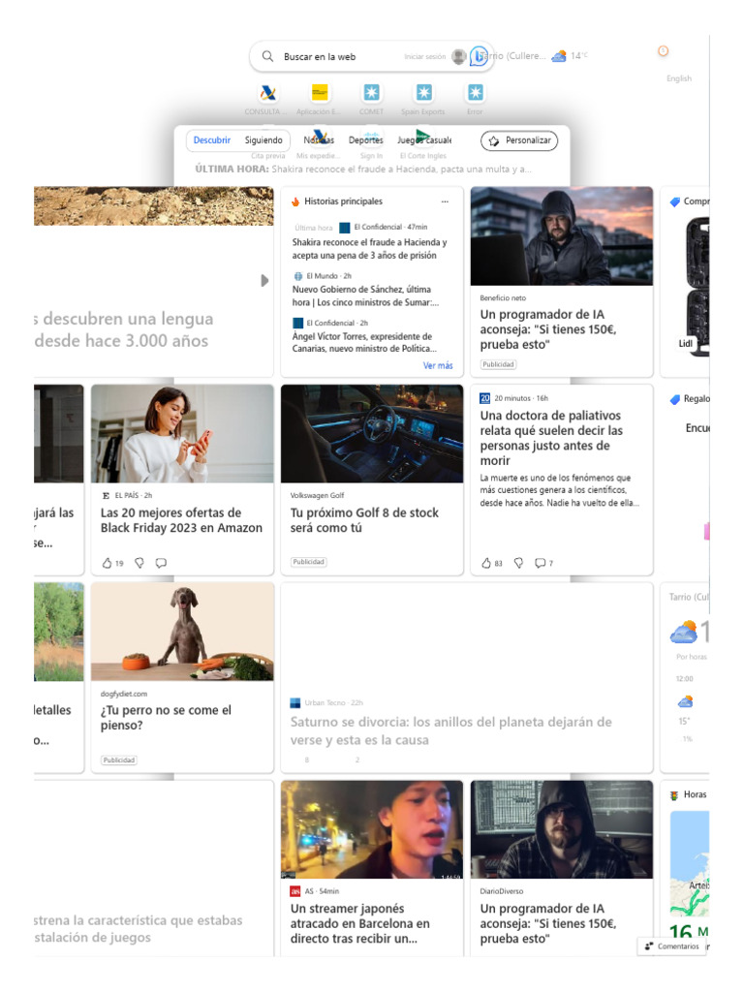Click Iniciar sesión link
Screen dimensions: 744x992
pos(425,57)
